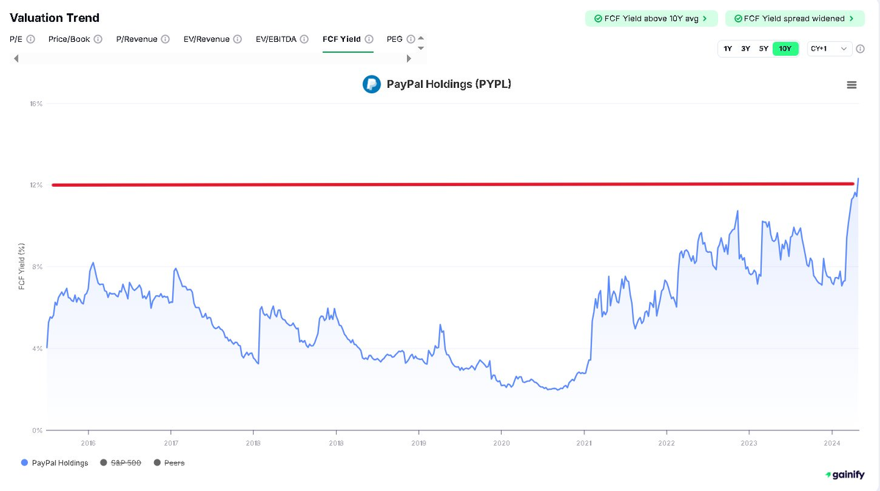Click the info icon next to CY+1 dropdown
Screen dimensions: 880x491
tap(860, 49)
